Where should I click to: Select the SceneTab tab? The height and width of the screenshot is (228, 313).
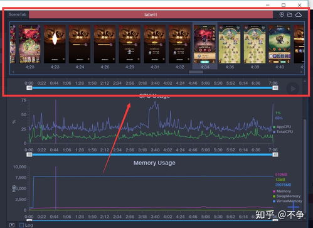click(18, 14)
